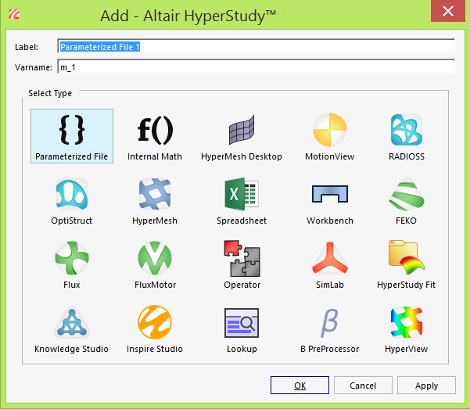Select the HyperMesh blue icon
The width and height of the screenshot is (470, 409).
click(155, 194)
